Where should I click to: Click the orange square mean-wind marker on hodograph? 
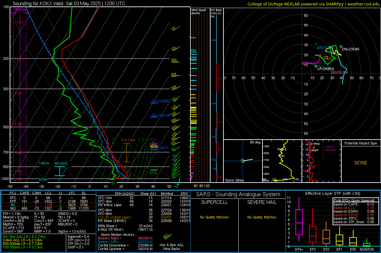tap(326, 58)
